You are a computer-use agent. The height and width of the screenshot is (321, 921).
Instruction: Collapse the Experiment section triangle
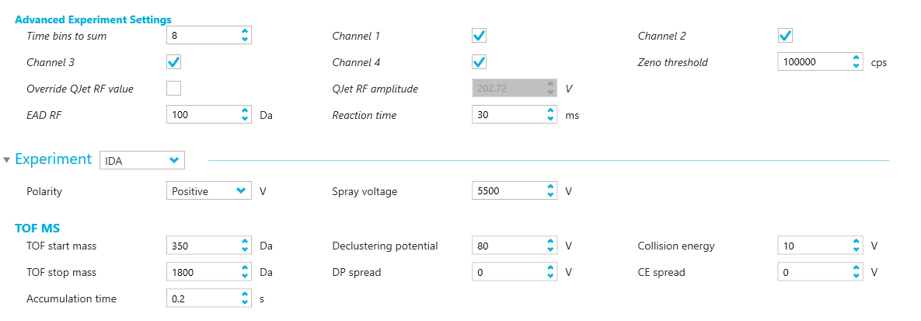tap(7, 160)
